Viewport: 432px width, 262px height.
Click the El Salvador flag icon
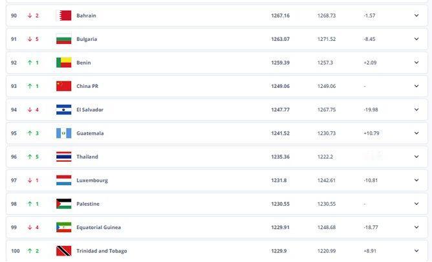(x=64, y=110)
